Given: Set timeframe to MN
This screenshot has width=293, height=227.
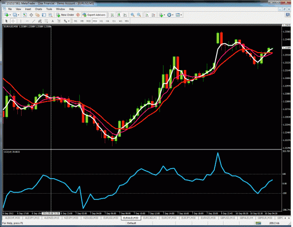Looking at the screenshot, I should [x=127, y=21].
